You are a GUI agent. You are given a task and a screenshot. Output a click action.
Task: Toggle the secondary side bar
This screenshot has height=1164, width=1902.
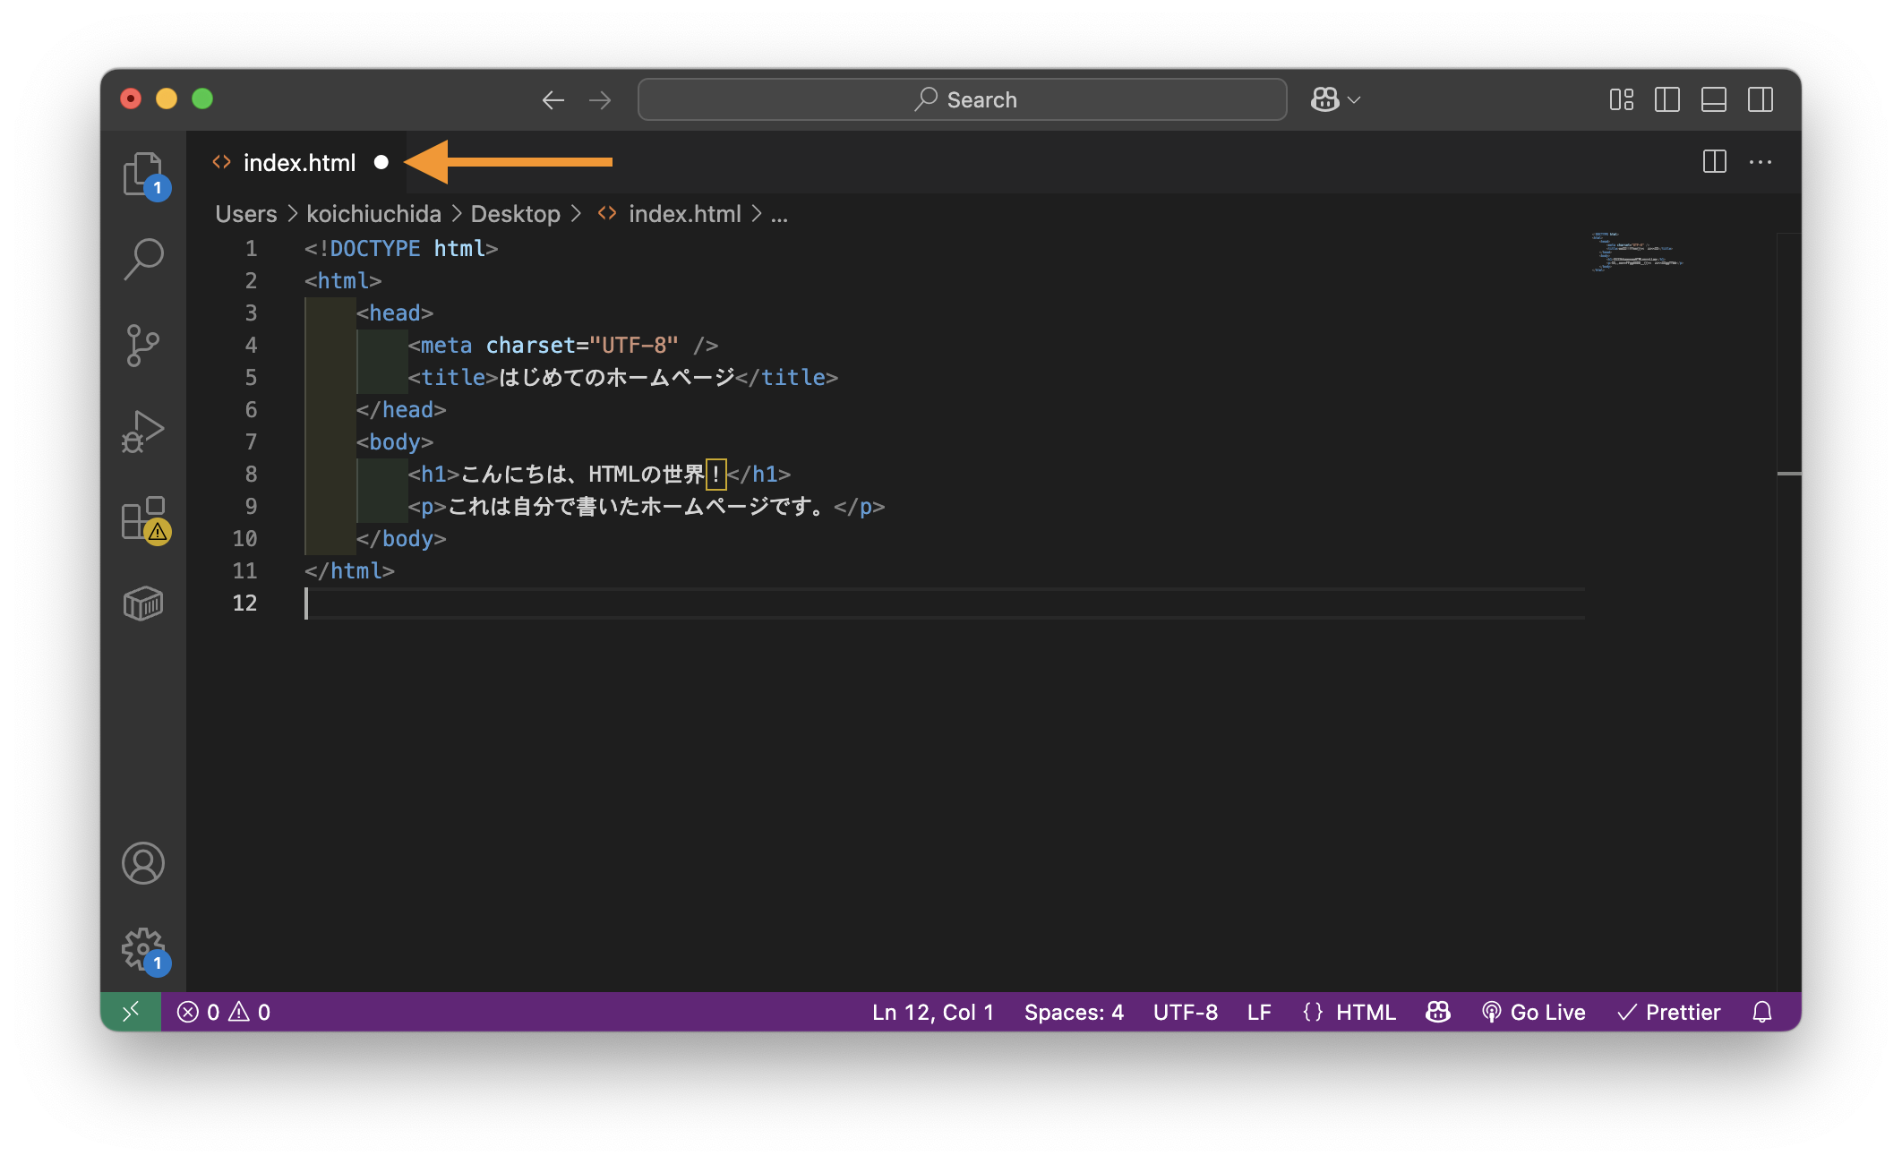(x=1761, y=99)
